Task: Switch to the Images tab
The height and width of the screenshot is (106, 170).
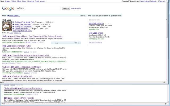Action: (8, 1)
